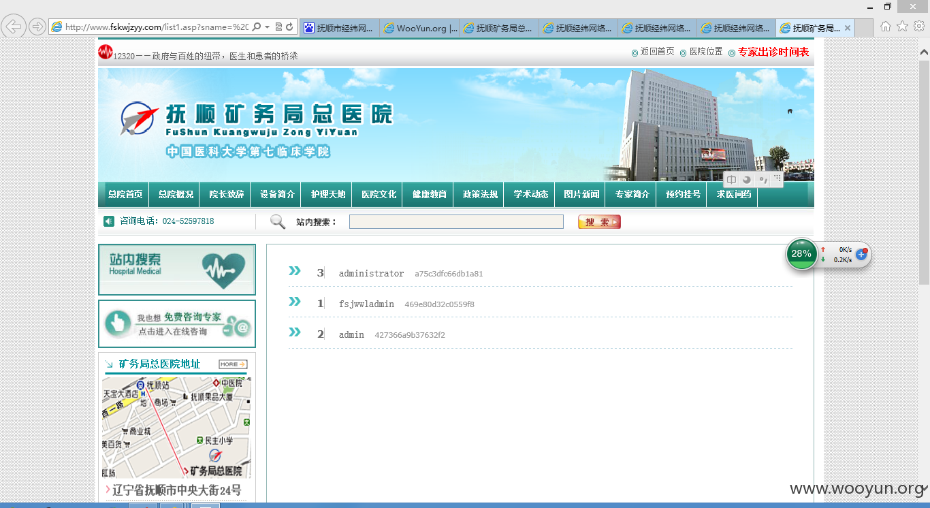
Task: Open 设备简介 navigation item
Action: [277, 194]
